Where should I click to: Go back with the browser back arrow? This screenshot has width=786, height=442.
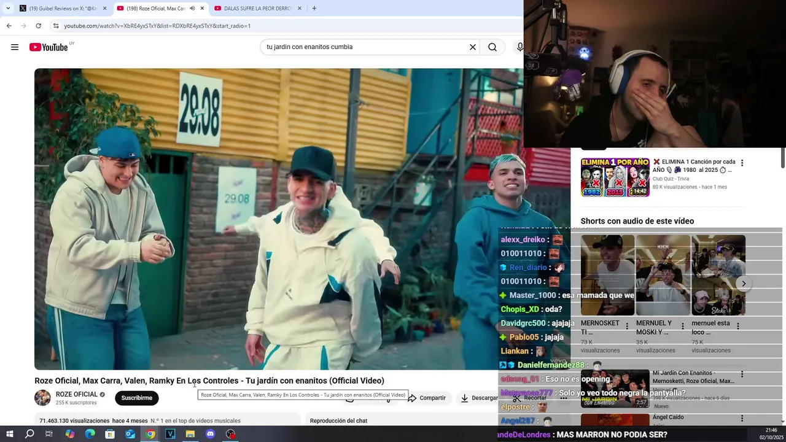pyautogui.click(x=9, y=26)
